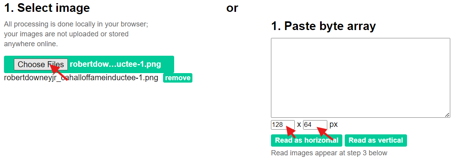The image size is (457, 164).
Task: Click the width field showing 128
Action: 282,125
